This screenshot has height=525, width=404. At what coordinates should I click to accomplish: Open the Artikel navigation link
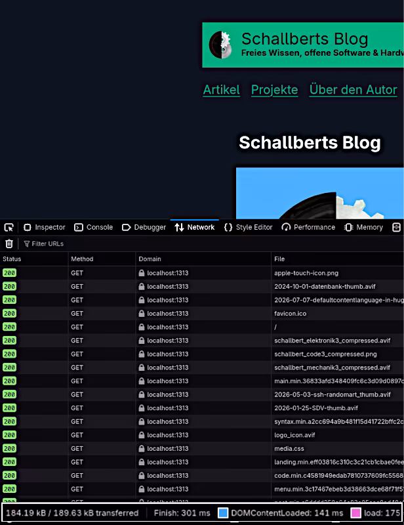pyautogui.click(x=221, y=90)
